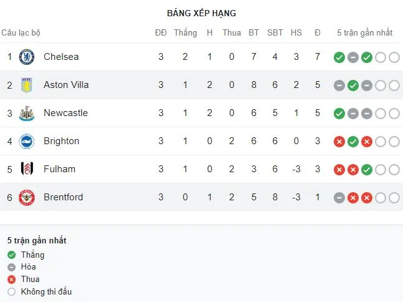Click the red 'Thua' legend icon

[11, 279]
